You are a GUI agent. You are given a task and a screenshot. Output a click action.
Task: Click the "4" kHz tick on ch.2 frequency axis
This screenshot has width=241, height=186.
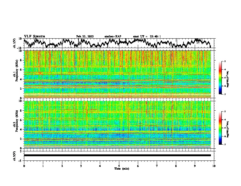[x=21, y=129]
